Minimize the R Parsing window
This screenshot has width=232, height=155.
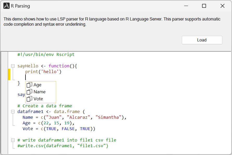186,6
